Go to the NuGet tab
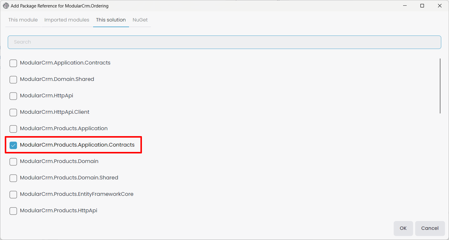This screenshot has width=449, height=240. point(140,20)
